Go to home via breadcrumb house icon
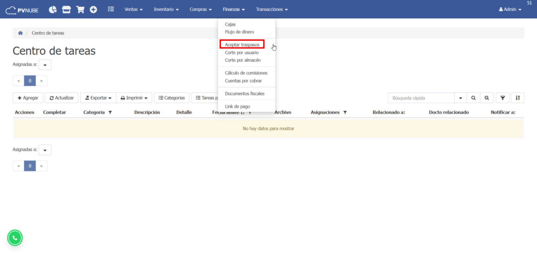This screenshot has width=537, height=253. point(20,33)
